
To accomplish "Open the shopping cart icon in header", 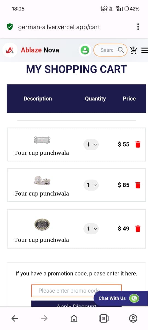I will point(133,50).
